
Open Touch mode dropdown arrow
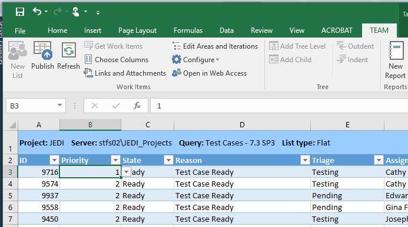(85, 12)
